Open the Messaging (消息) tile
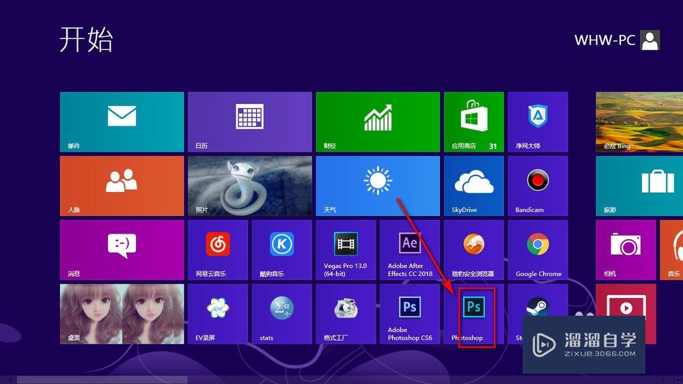 pyautogui.click(x=122, y=250)
